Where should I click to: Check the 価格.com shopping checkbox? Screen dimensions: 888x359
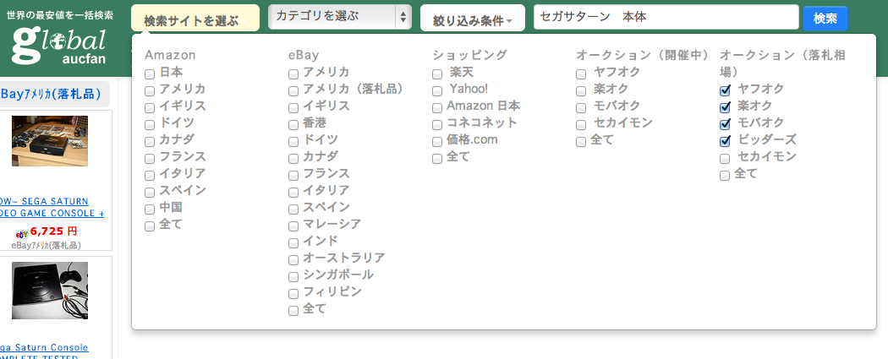(437, 141)
